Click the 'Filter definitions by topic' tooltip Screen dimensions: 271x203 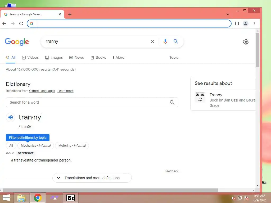[28, 137]
